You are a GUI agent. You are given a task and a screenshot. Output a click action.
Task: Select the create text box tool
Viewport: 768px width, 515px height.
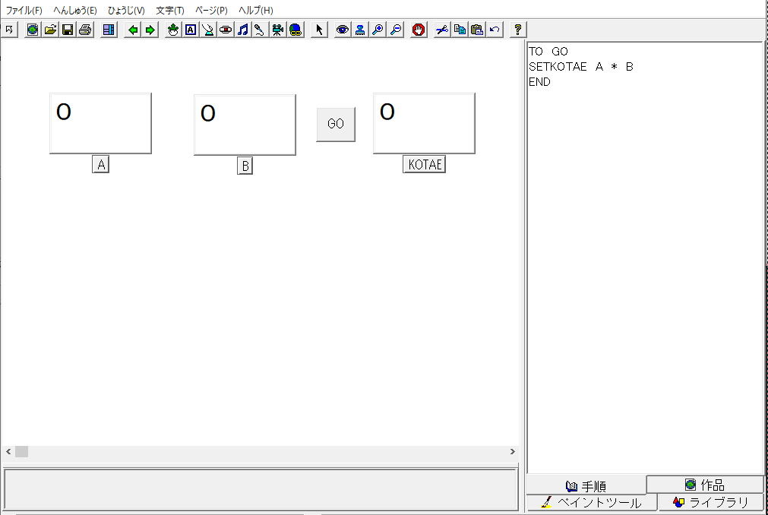pos(191,30)
